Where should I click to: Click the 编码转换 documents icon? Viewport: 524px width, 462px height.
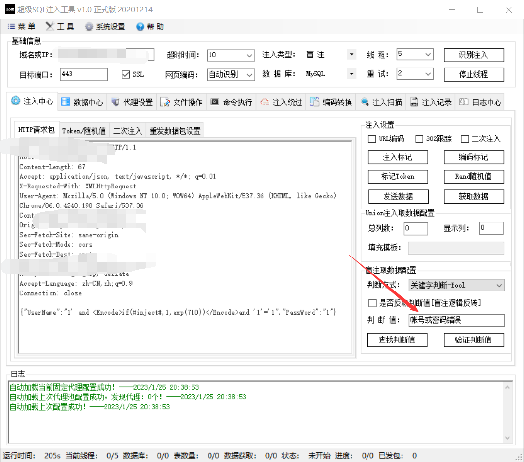click(314, 102)
